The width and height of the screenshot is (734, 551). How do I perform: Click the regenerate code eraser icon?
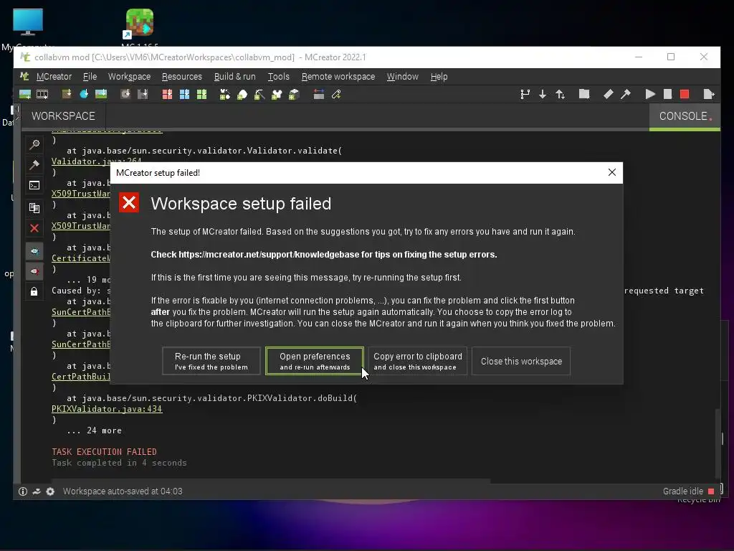click(x=608, y=94)
